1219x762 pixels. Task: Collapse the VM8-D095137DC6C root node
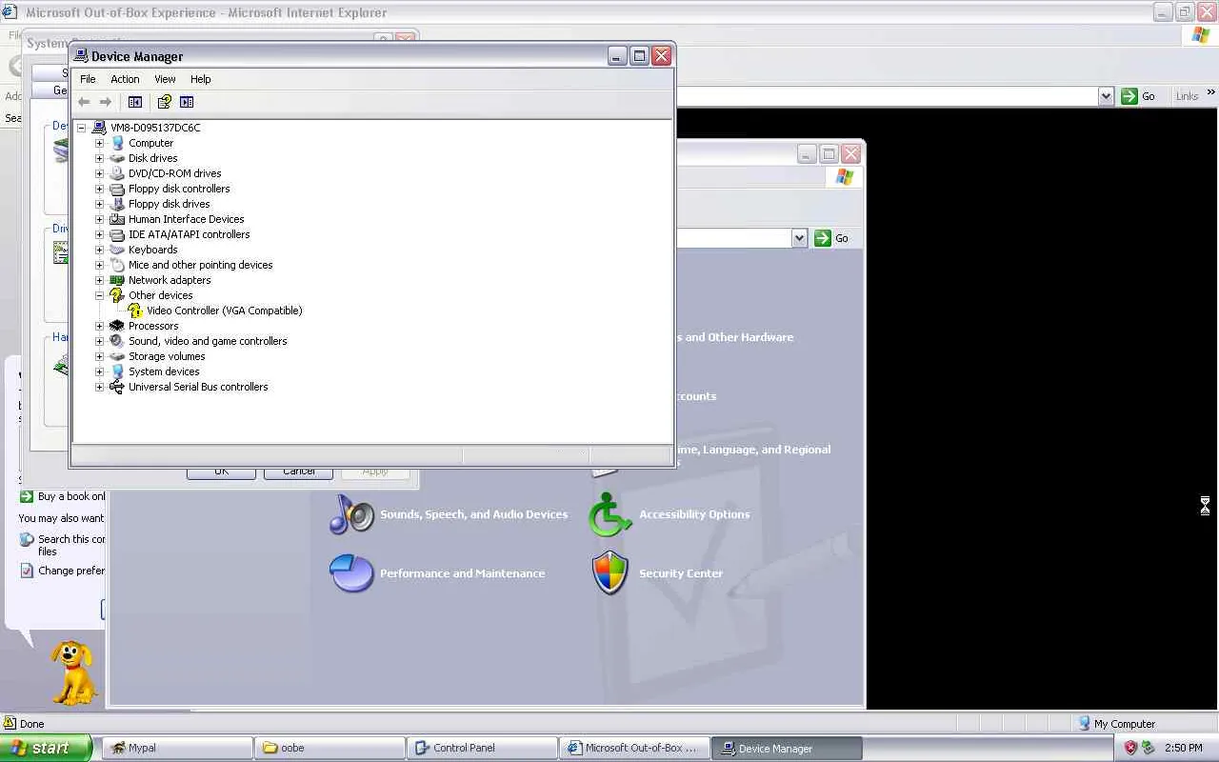(x=81, y=128)
